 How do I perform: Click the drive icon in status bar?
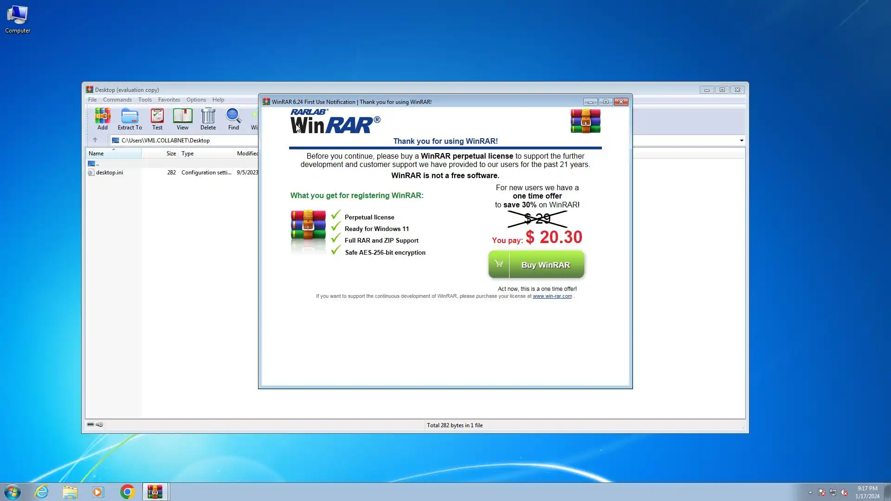coord(90,424)
